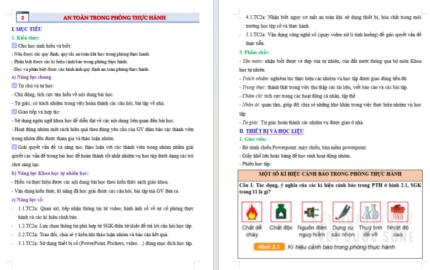
Task: Click the calendar icon numbered 2 in title
Action: [22, 17]
